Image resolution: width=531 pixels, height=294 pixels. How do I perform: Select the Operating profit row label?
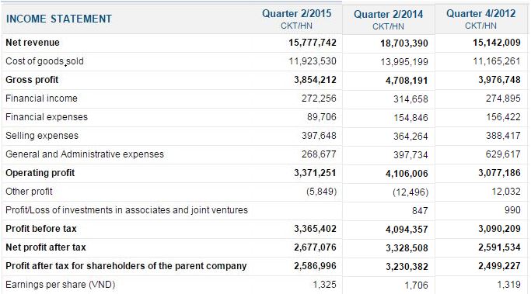40,173
